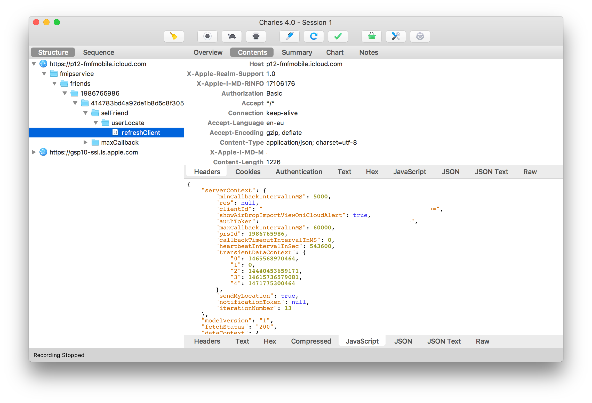Click the "prsId" line in response

[252, 234]
